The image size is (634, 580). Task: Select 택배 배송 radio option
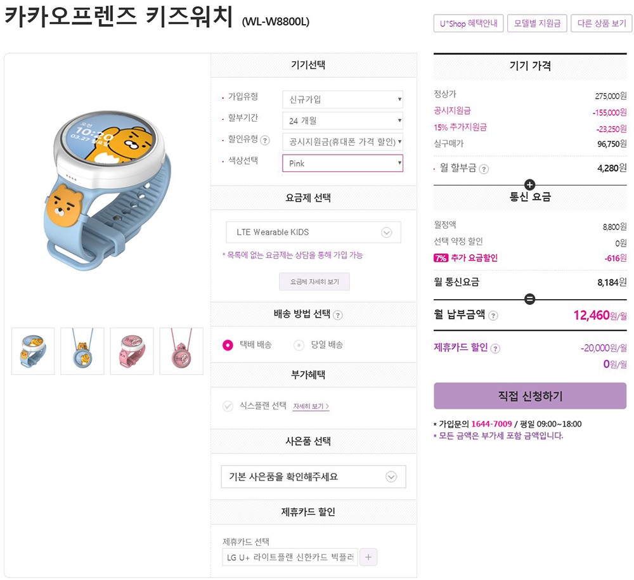(228, 345)
